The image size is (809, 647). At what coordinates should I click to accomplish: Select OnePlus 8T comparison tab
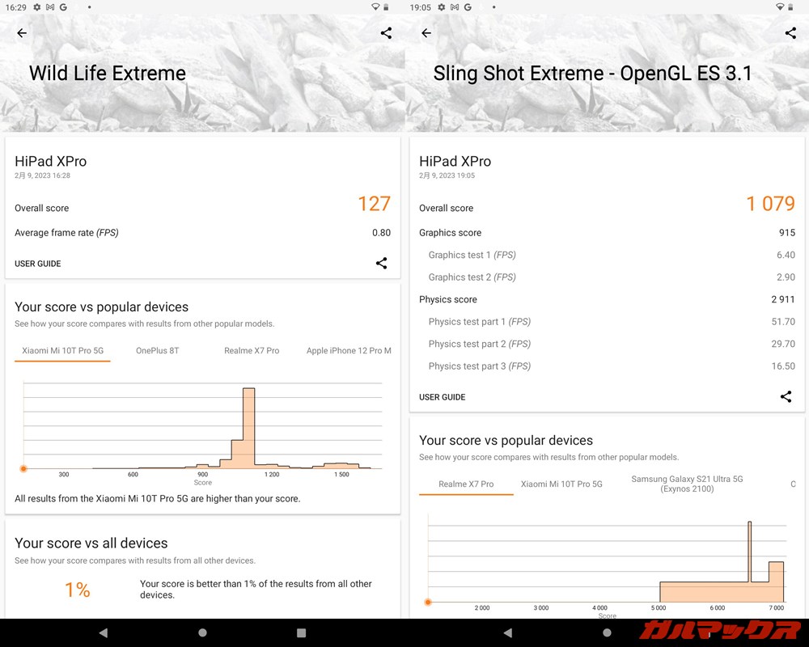point(157,351)
